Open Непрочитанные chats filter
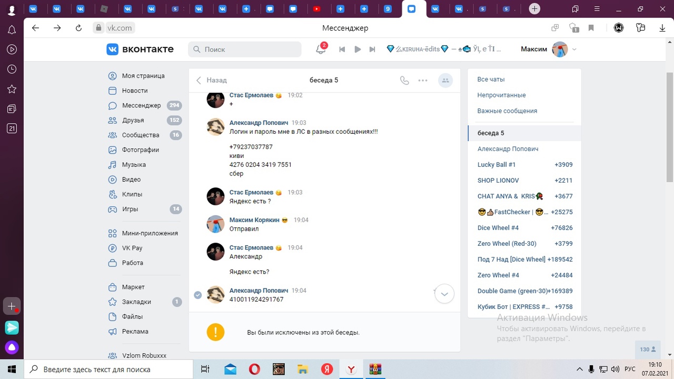This screenshot has width=674, height=379. 501,95
